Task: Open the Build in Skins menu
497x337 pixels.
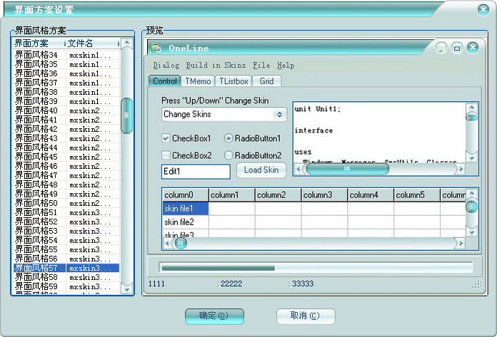Action: [x=216, y=66]
